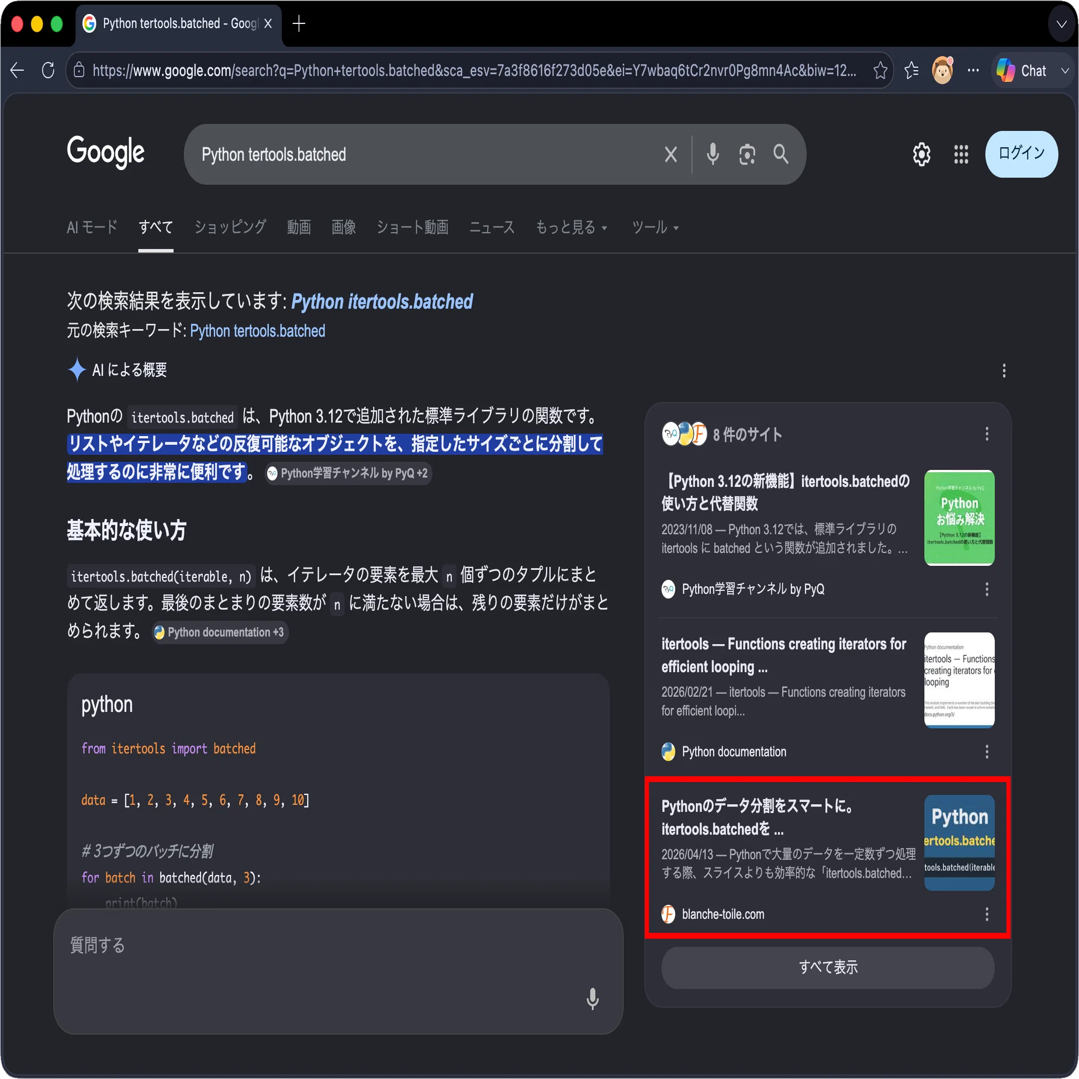The height and width of the screenshot is (1079, 1079).
Task: Close the Python tertools.batched tab
Action: click(x=268, y=23)
